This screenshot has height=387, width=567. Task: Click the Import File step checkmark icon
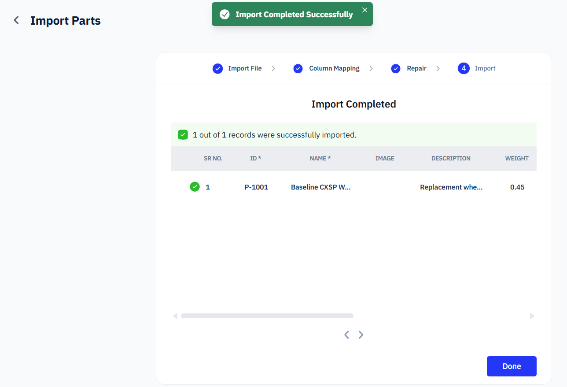[217, 68]
